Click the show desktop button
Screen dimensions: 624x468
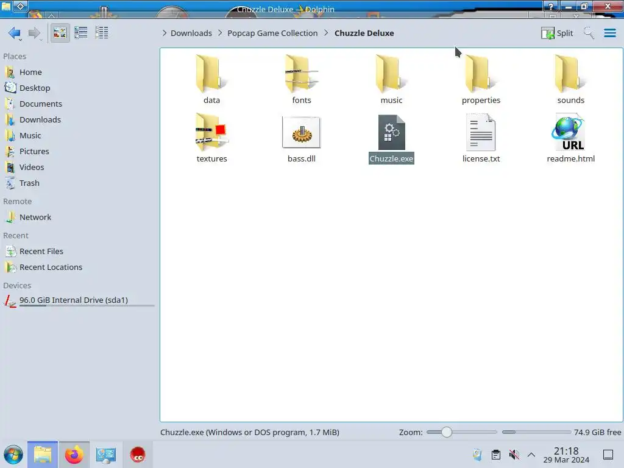608,455
